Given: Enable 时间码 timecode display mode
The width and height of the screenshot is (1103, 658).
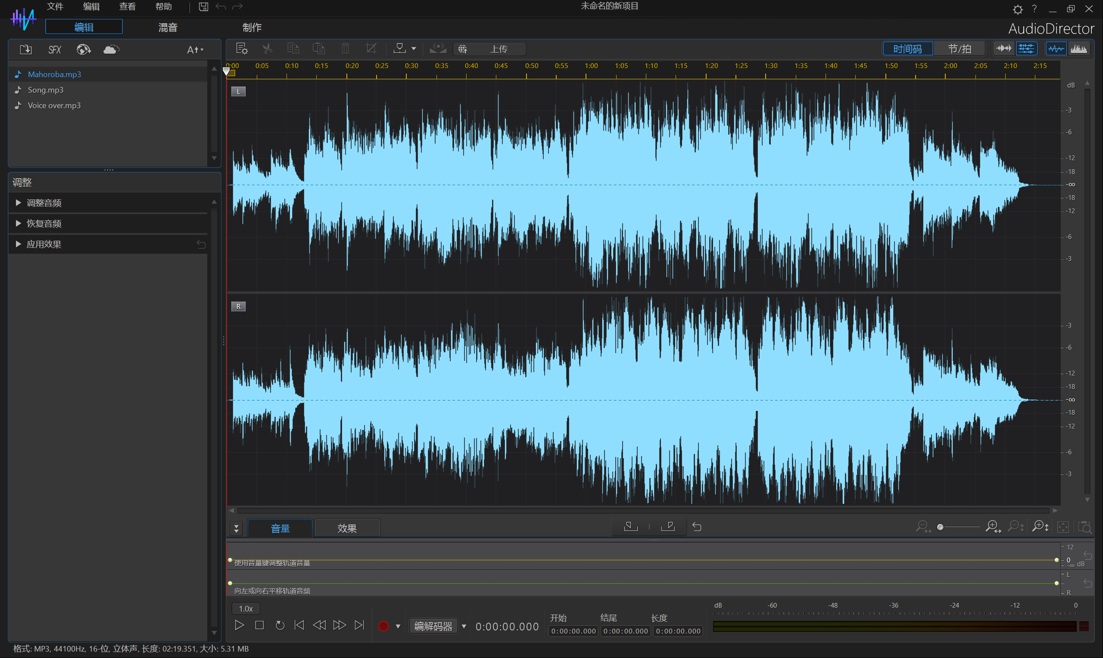Looking at the screenshot, I should click(x=907, y=48).
